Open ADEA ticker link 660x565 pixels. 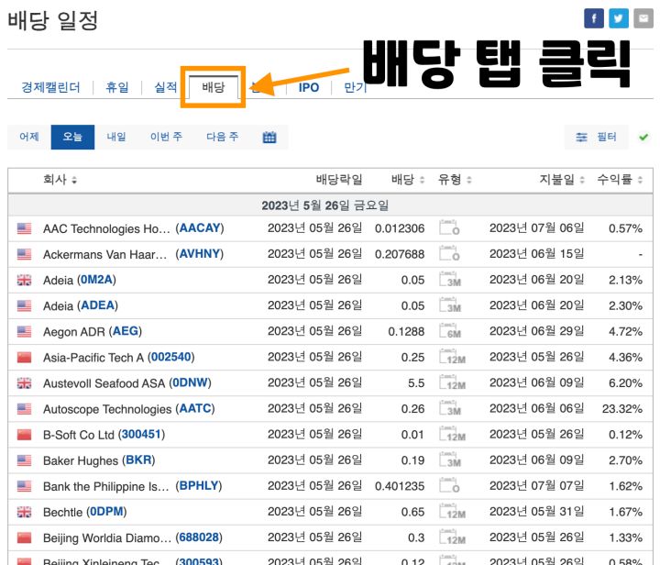98,305
